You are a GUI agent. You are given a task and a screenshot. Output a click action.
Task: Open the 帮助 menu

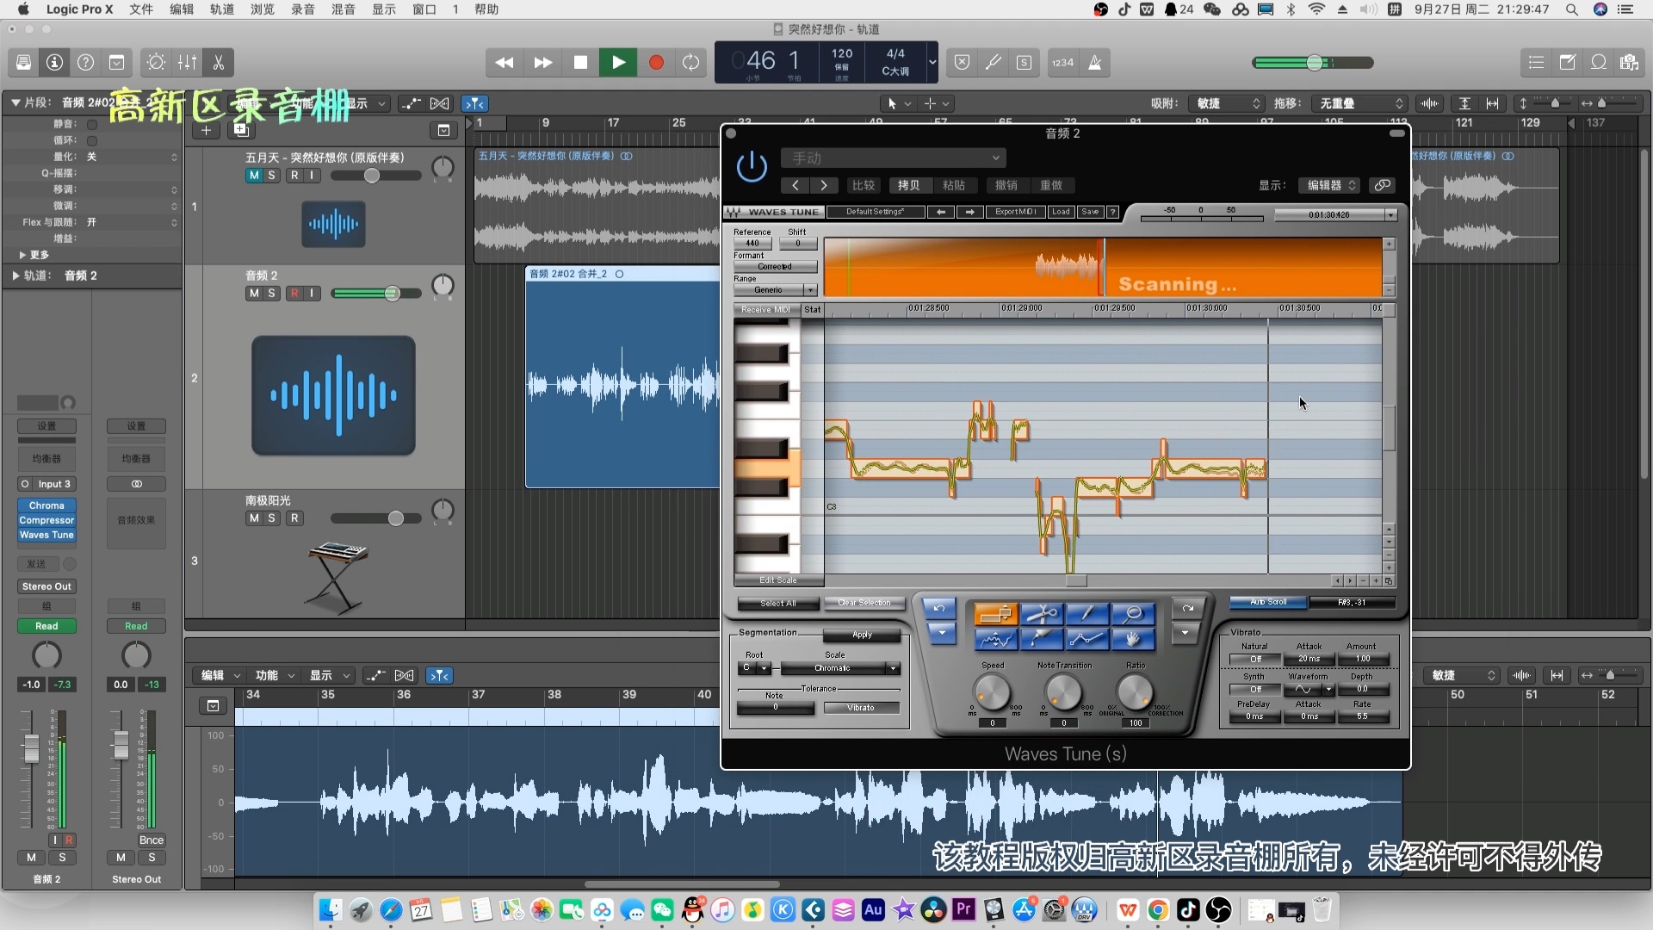point(486,9)
